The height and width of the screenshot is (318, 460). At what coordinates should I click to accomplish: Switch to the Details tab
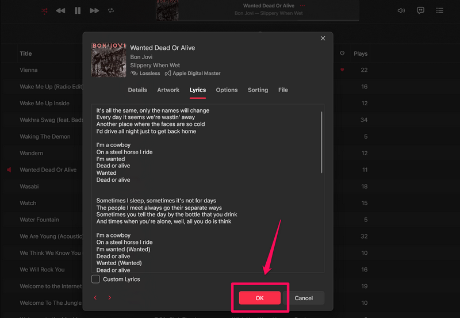(x=137, y=90)
